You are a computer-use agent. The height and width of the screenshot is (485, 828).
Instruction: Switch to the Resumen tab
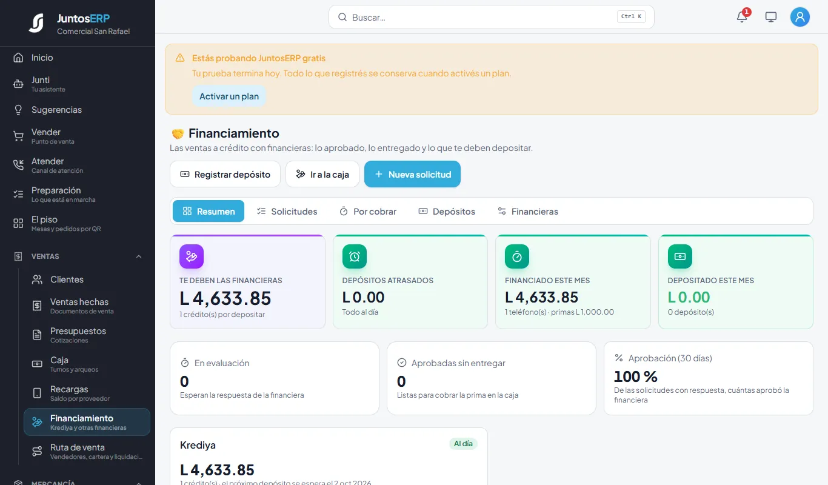pyautogui.click(x=209, y=211)
